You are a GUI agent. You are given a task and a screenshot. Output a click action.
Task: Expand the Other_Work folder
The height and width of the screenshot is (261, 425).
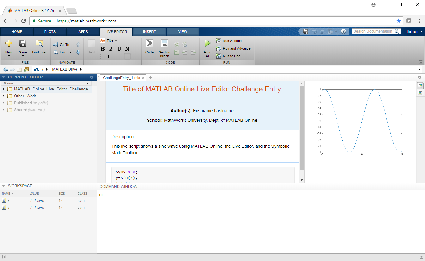tap(4, 96)
